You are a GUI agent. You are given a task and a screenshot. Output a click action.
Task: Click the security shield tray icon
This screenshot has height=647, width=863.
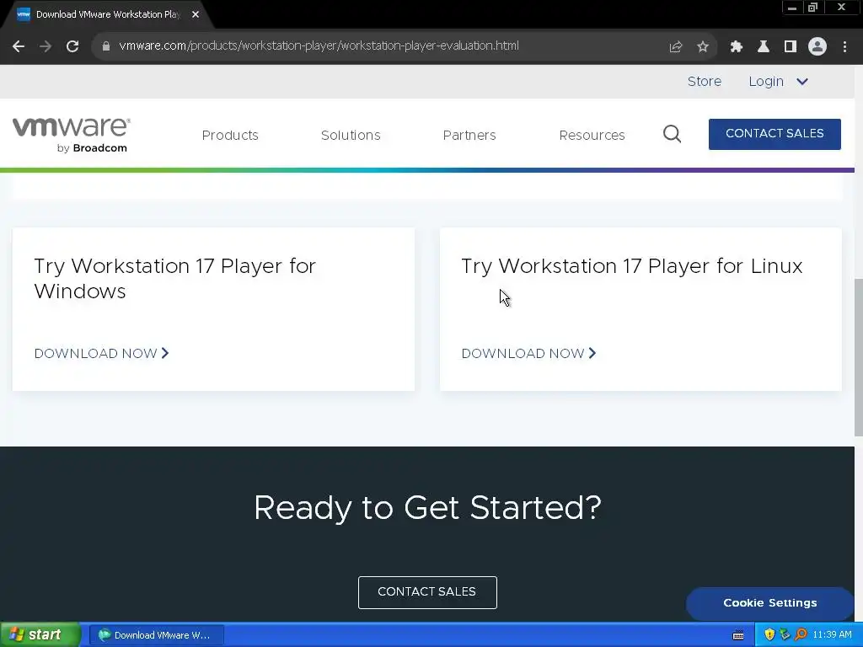click(x=769, y=634)
